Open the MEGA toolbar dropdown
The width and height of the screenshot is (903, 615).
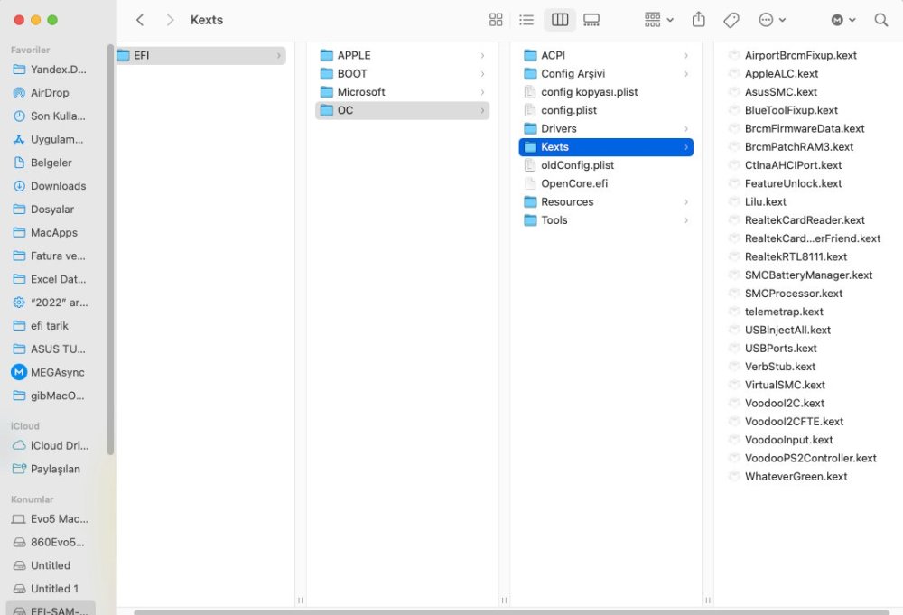(843, 20)
